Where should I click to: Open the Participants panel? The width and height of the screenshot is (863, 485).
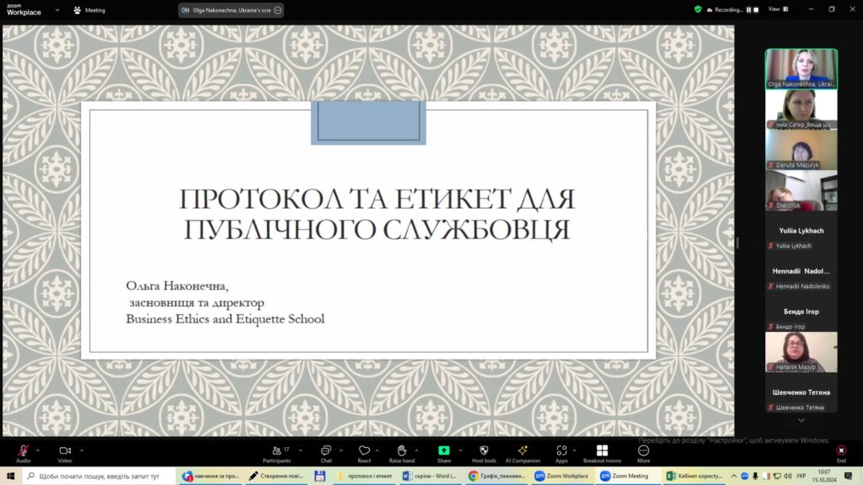tap(276, 453)
